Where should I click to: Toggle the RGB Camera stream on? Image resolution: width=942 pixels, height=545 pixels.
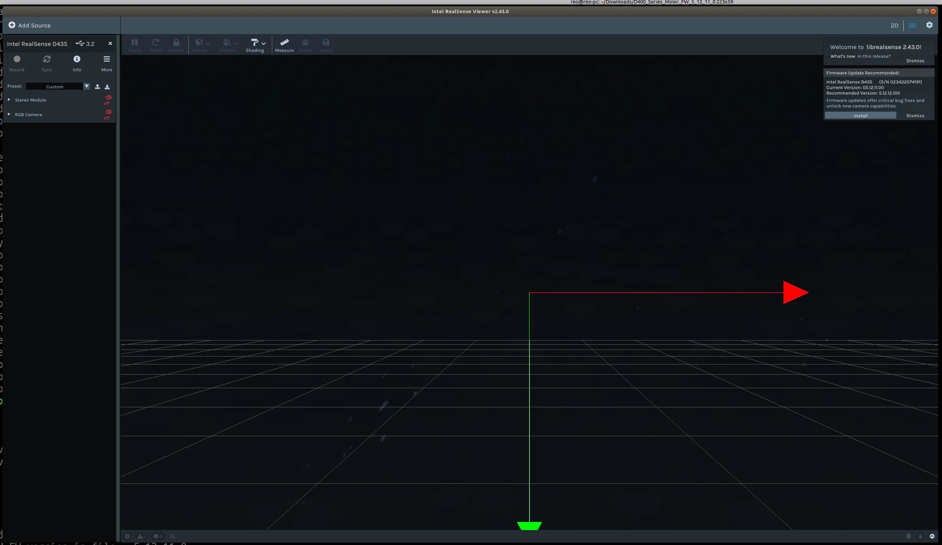pos(108,114)
